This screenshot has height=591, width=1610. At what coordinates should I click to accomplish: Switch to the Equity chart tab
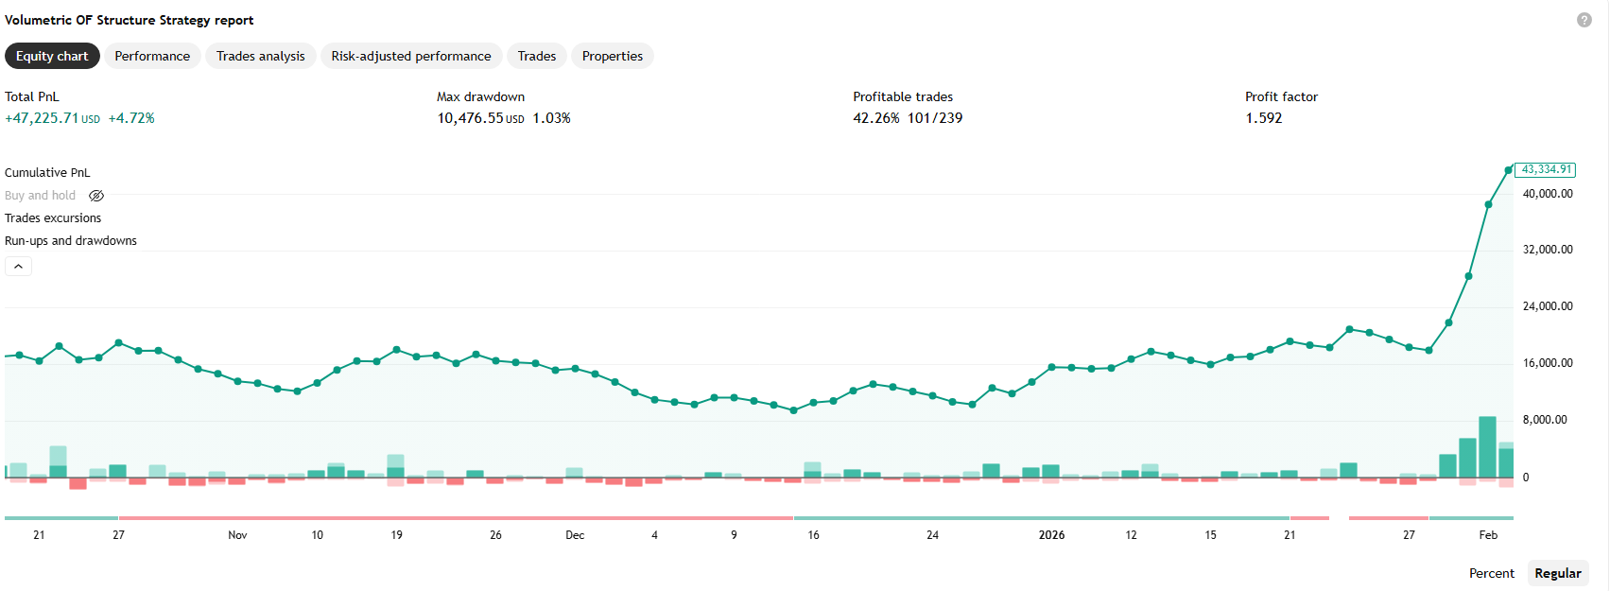tap(52, 56)
